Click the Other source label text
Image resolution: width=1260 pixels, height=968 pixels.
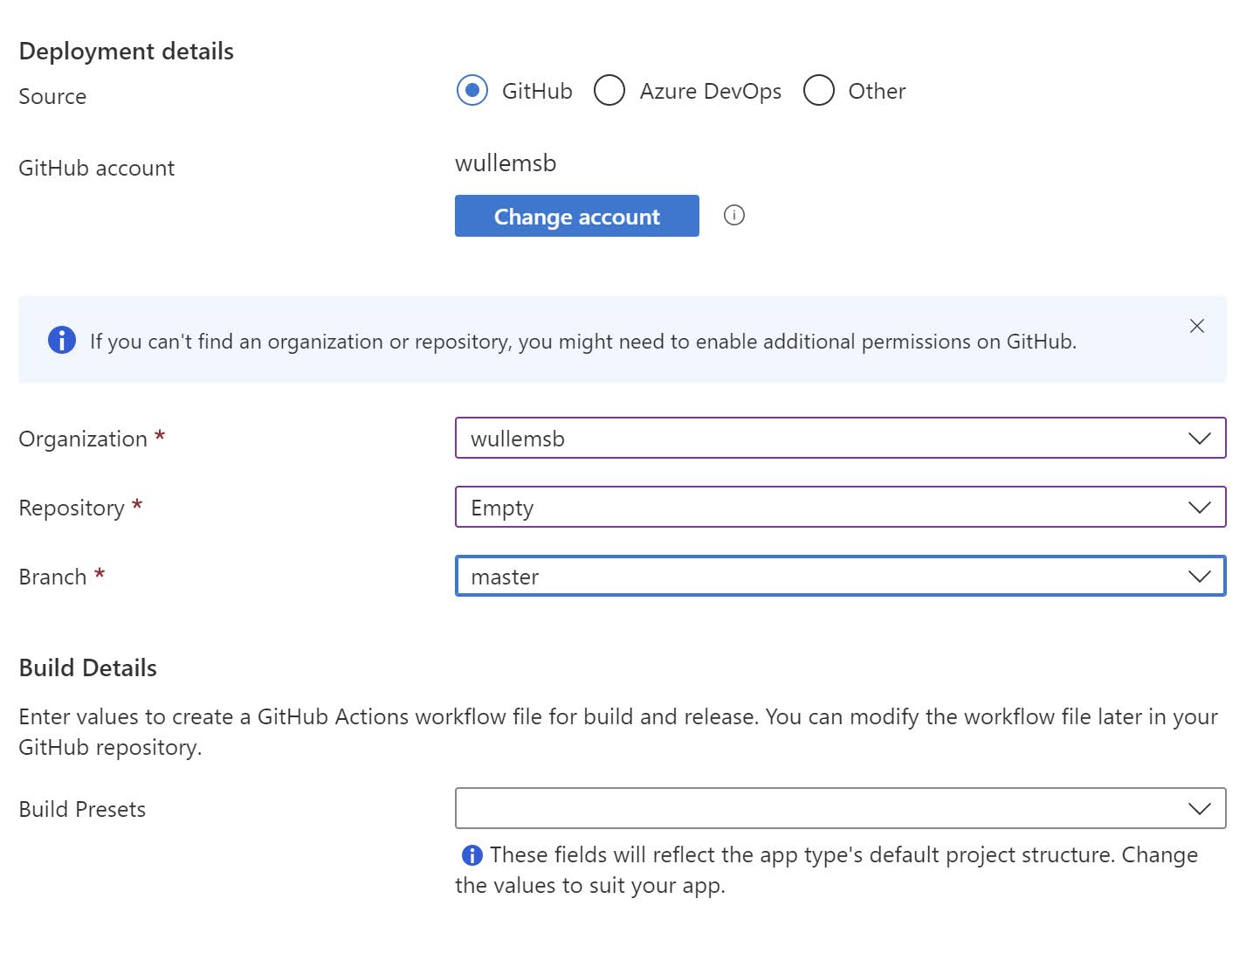pyautogui.click(x=877, y=91)
